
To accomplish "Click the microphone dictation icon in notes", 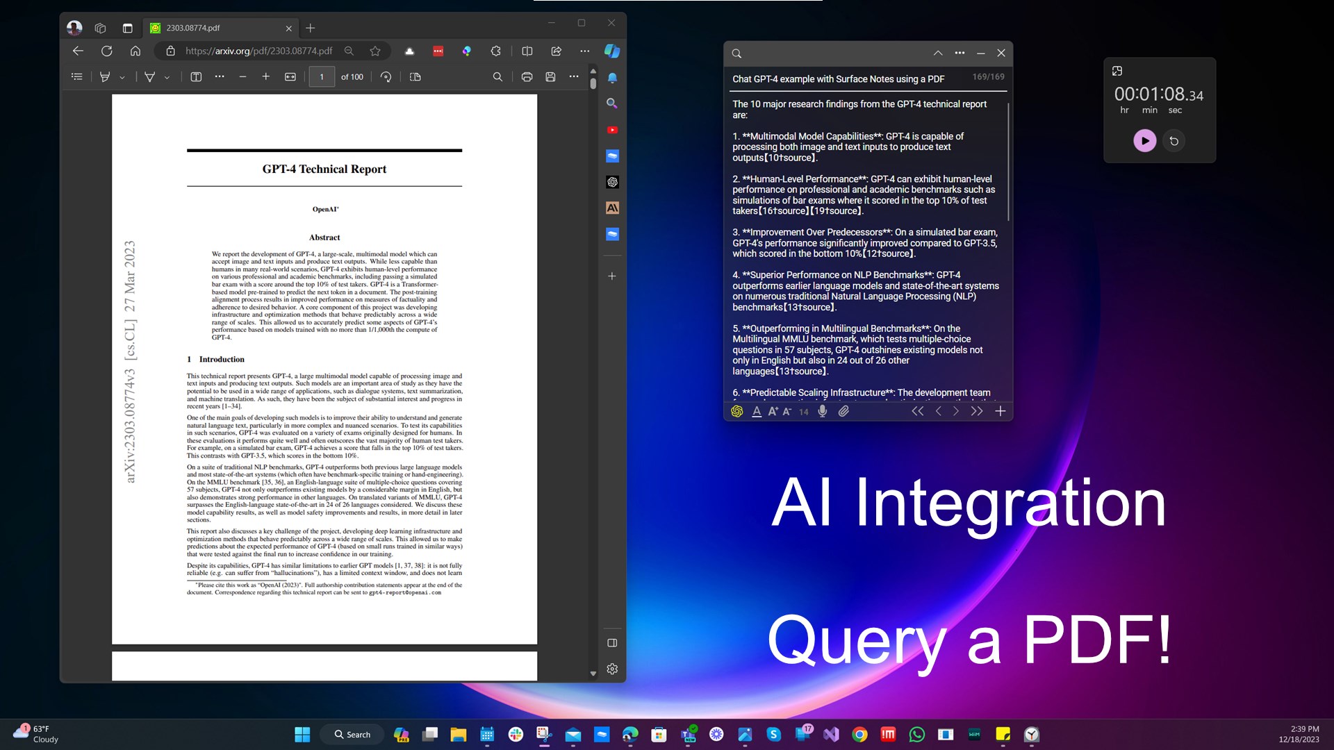I will pyautogui.click(x=823, y=411).
